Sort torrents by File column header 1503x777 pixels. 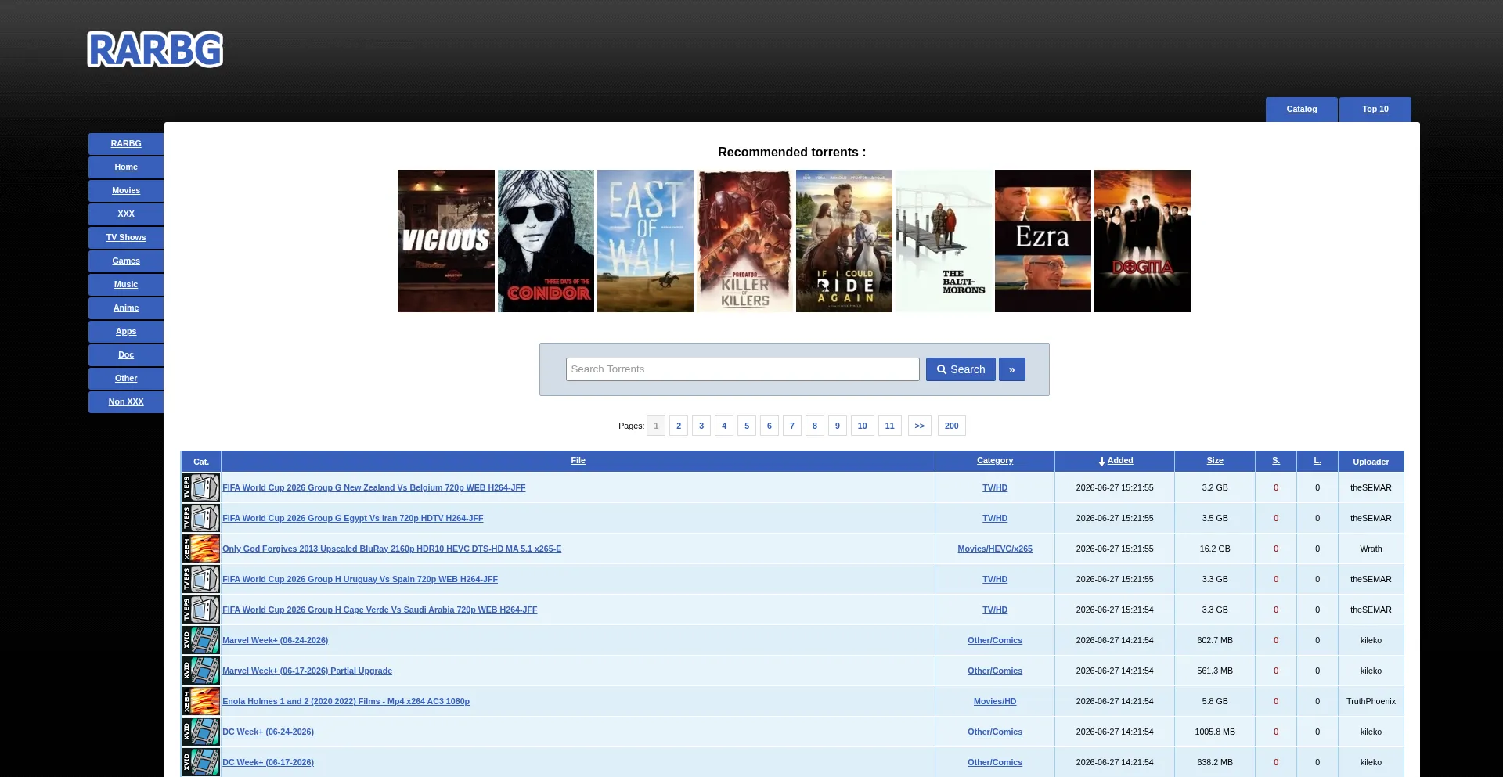(x=578, y=461)
